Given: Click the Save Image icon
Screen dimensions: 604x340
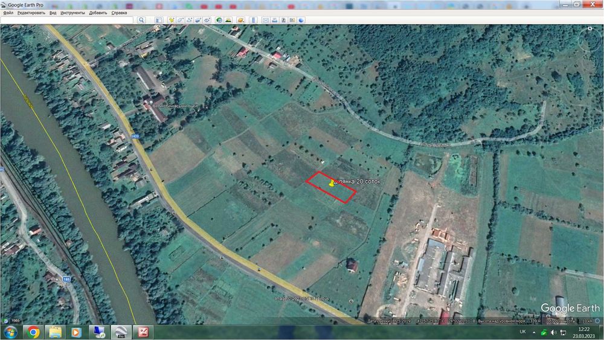Looking at the screenshot, I should pyautogui.click(x=283, y=20).
